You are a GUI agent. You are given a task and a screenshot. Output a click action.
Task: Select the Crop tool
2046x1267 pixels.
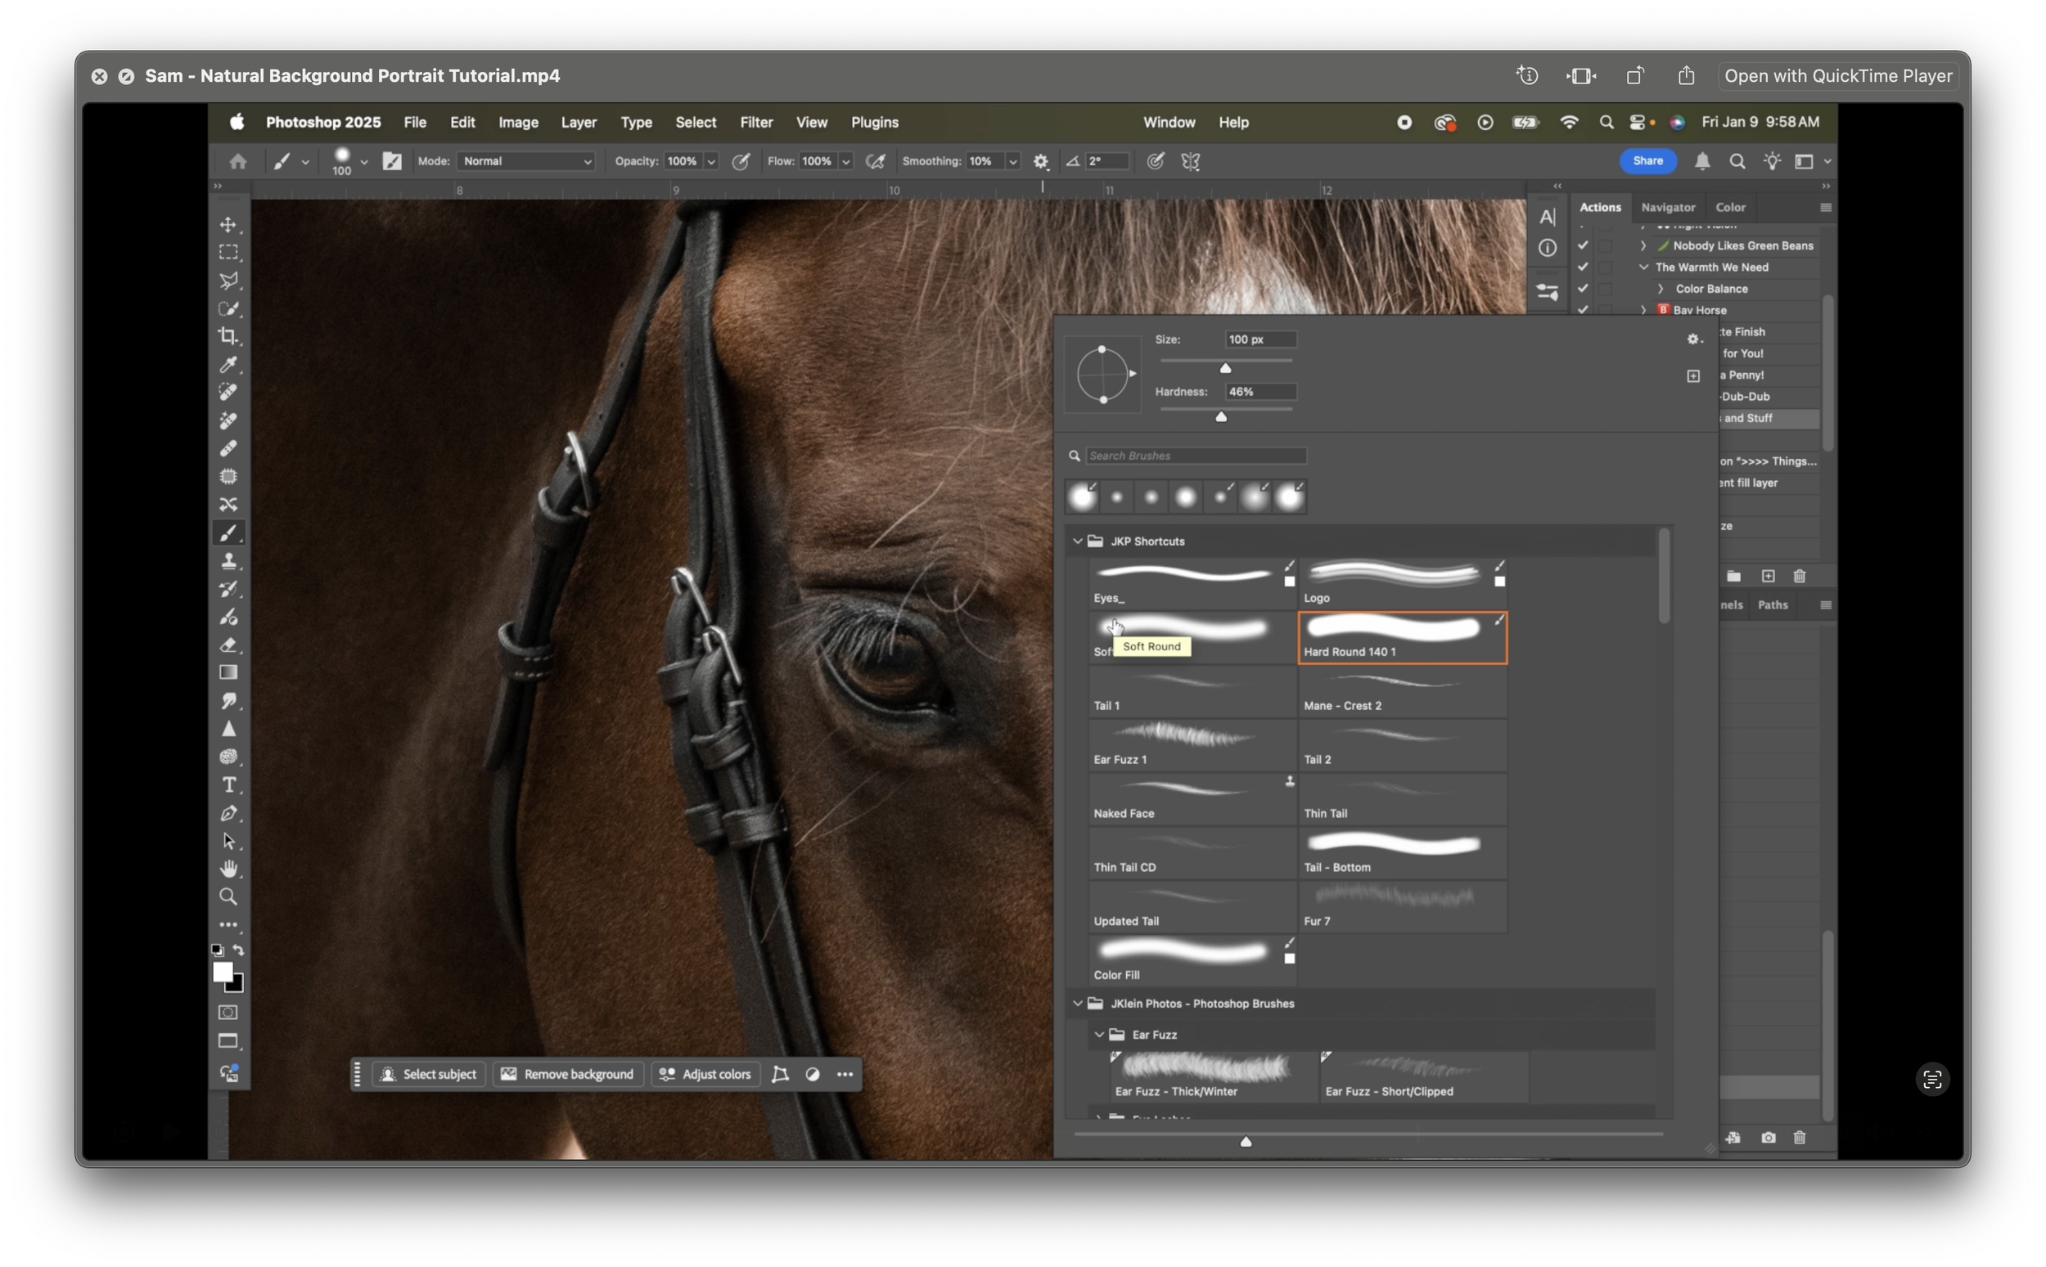pos(229,336)
